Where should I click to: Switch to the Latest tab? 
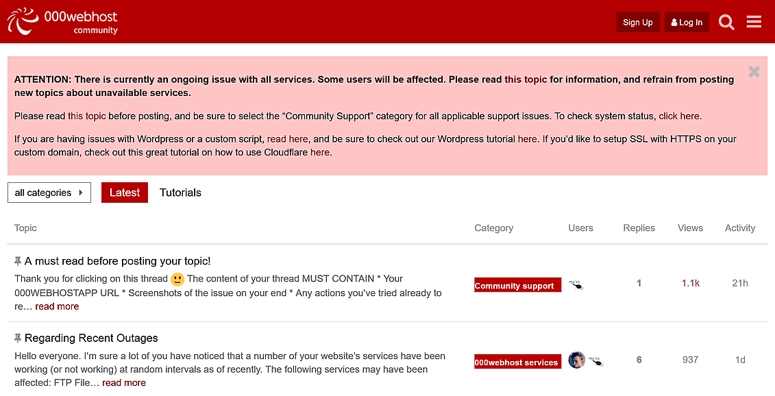pyautogui.click(x=125, y=193)
